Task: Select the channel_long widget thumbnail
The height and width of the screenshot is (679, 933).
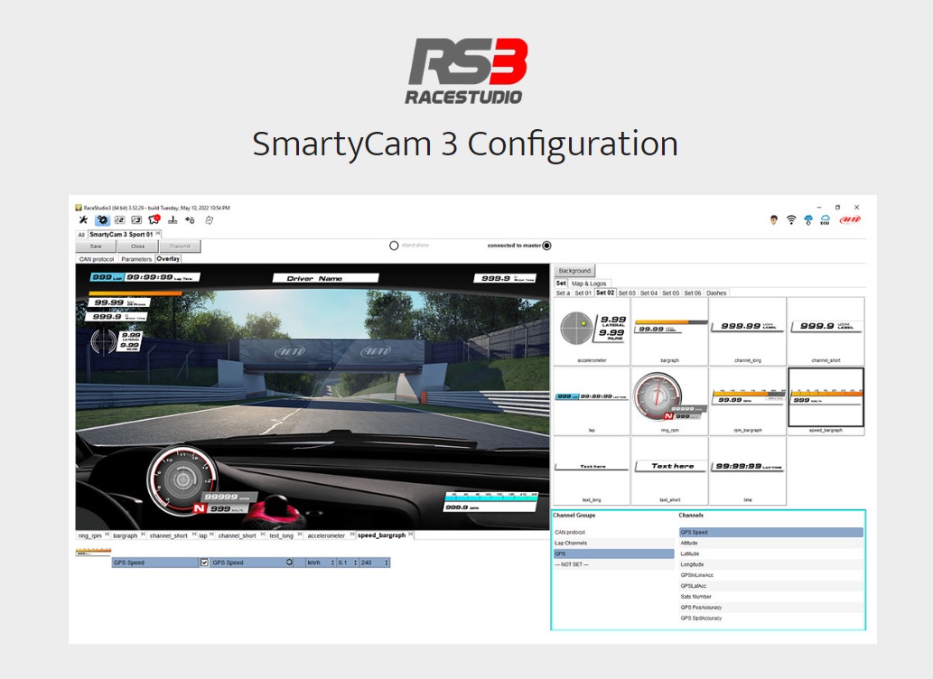Action: (747, 331)
